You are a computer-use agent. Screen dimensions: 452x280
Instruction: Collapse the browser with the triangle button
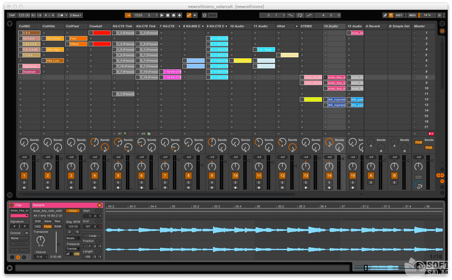tap(10, 24)
